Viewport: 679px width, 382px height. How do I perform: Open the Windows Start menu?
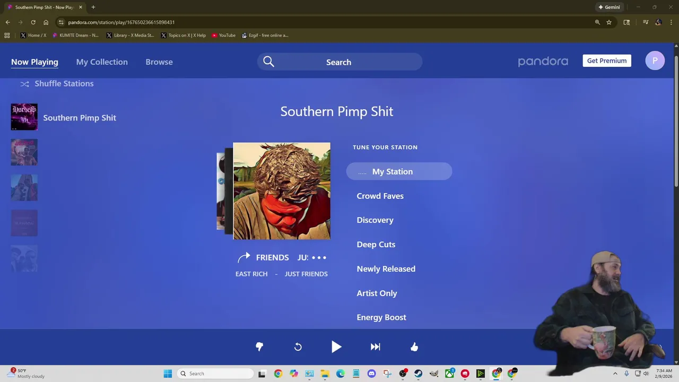coord(168,374)
